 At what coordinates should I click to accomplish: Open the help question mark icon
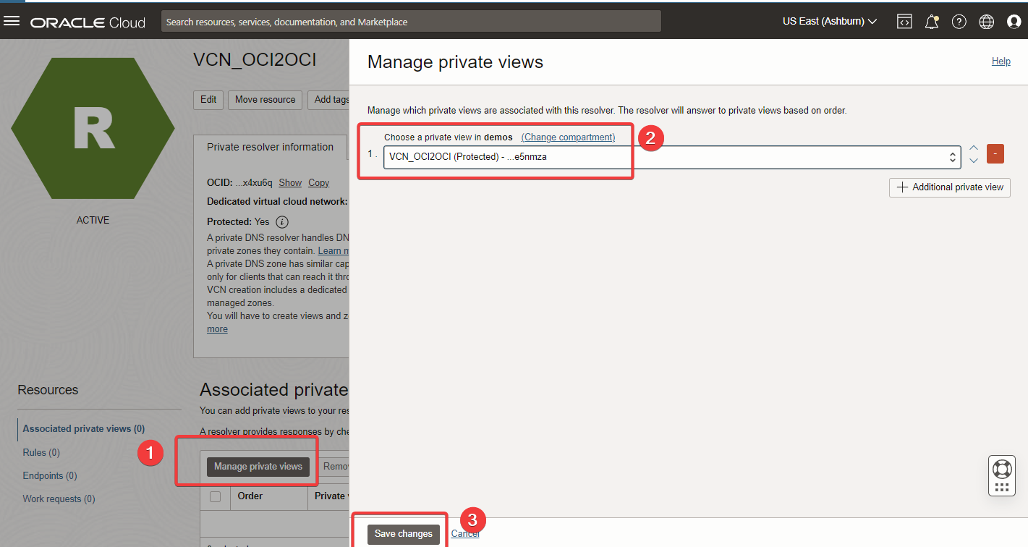click(x=959, y=22)
